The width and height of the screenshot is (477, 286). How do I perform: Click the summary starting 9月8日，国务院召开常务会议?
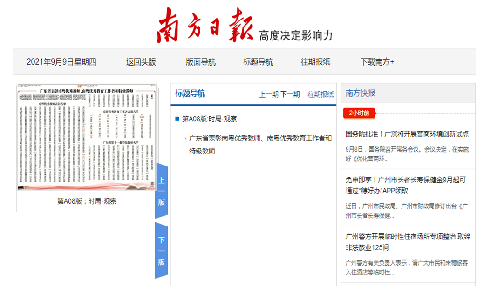[407, 154]
